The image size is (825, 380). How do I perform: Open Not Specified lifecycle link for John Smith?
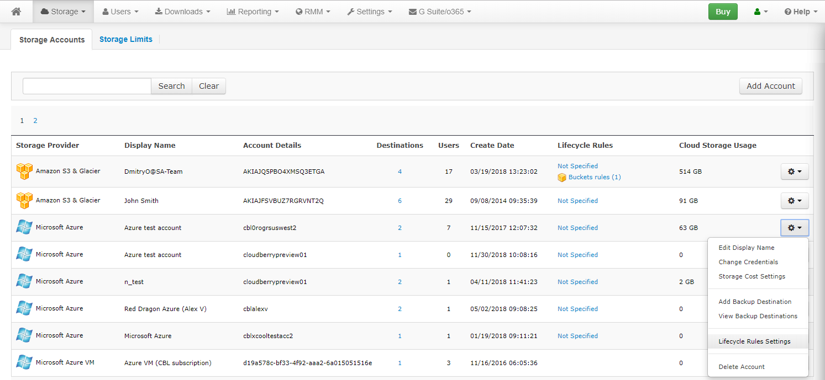click(x=577, y=201)
